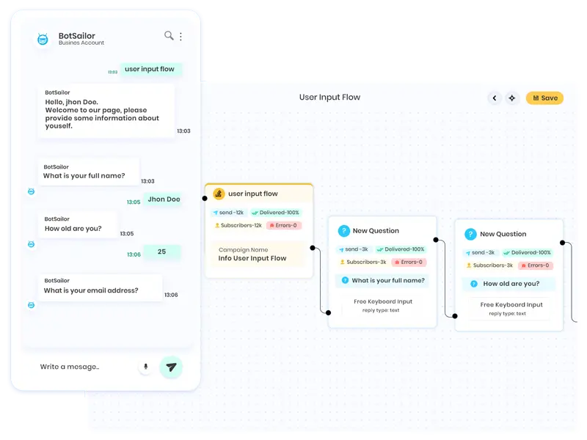This screenshot has height=440, width=587.
Task: Type in the 'Write a message' field
Action: click(81, 367)
